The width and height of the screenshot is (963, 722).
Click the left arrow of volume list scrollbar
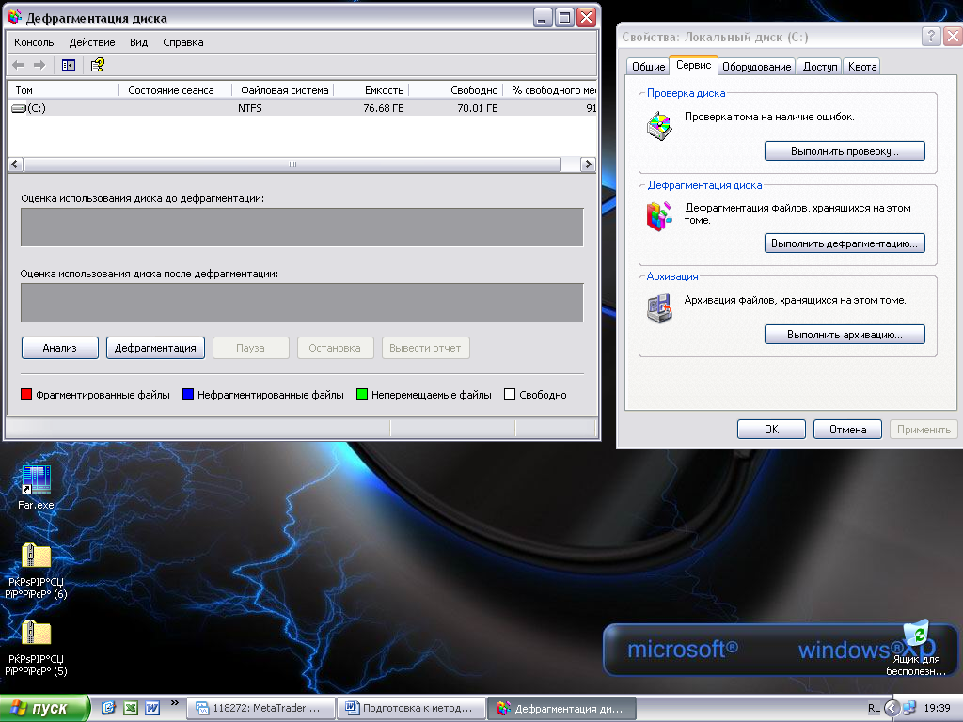15,164
